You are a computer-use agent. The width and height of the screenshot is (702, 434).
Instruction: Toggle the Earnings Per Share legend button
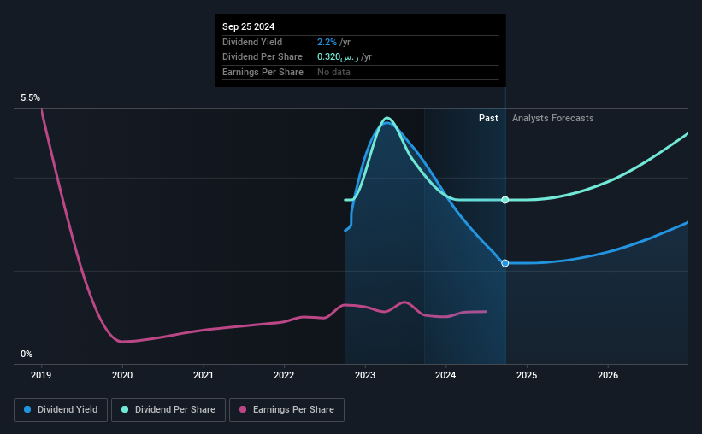point(286,410)
